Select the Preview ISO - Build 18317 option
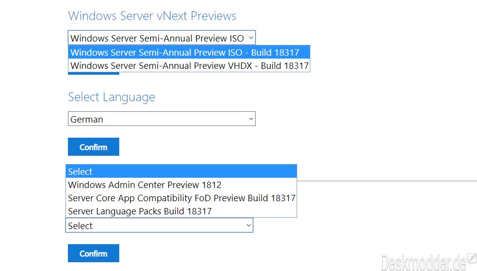The height and width of the screenshot is (271, 477). (189, 52)
